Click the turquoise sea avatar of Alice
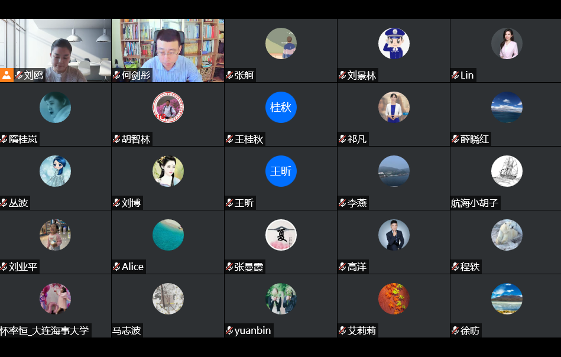The width and height of the screenshot is (561, 357). coord(168,235)
